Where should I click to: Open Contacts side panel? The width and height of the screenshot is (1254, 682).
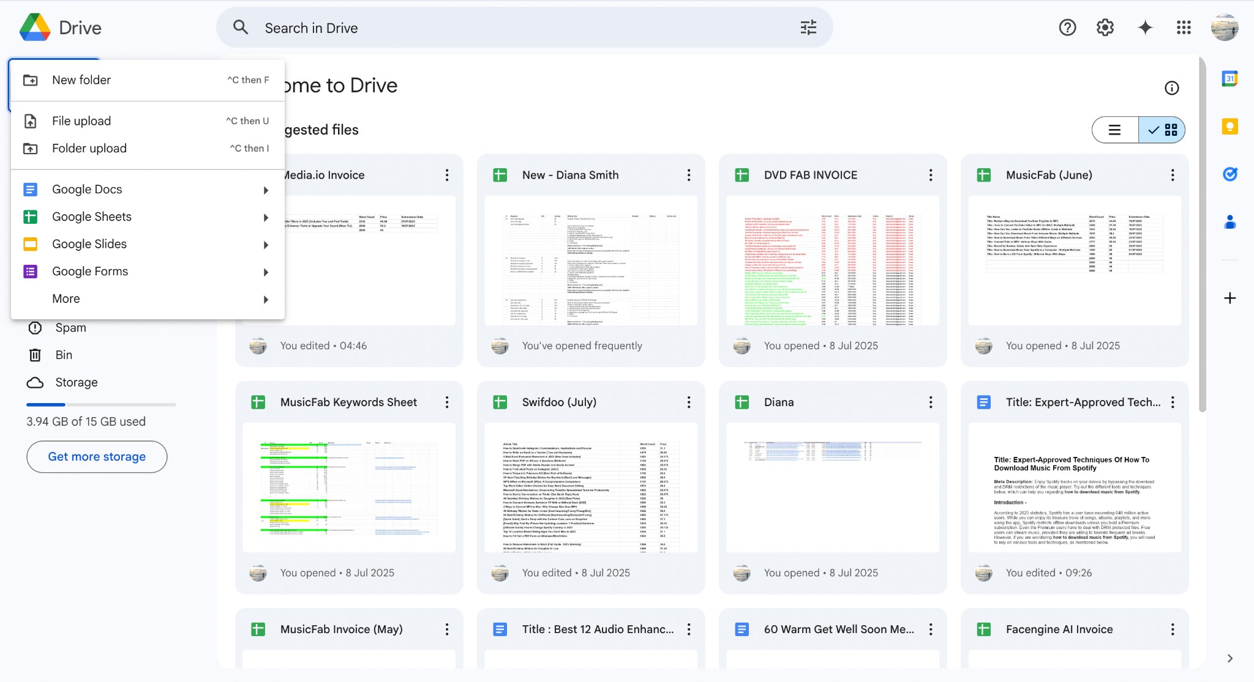[x=1230, y=222]
